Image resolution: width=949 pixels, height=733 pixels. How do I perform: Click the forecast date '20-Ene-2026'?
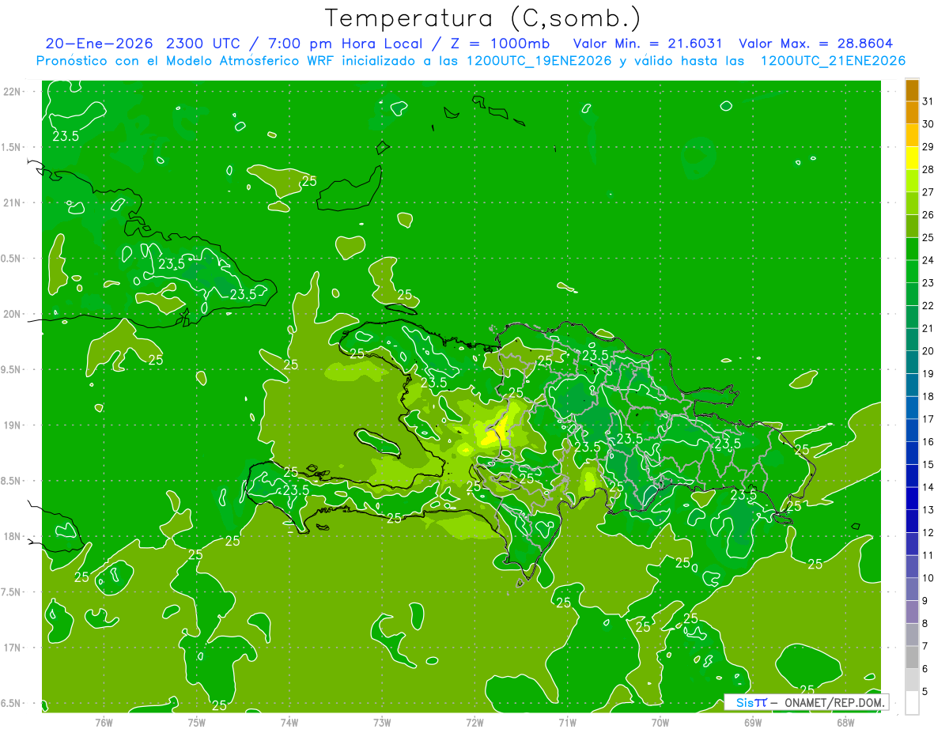[99, 43]
